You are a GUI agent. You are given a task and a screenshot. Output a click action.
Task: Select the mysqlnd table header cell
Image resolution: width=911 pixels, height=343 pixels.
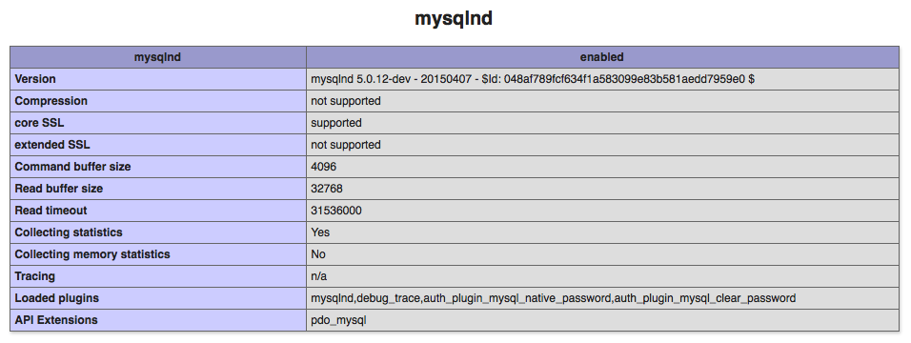tap(158, 57)
